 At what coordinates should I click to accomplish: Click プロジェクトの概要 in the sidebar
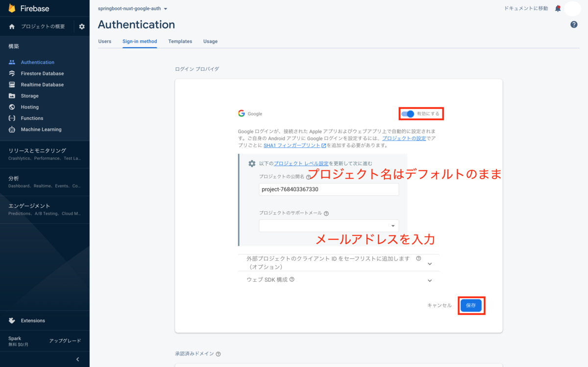coord(43,26)
